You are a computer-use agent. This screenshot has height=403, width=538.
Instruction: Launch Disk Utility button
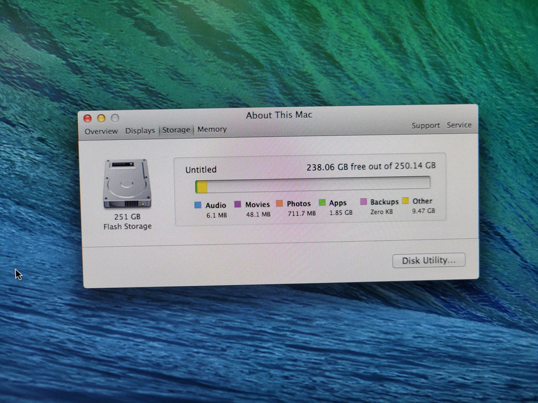[x=428, y=260]
